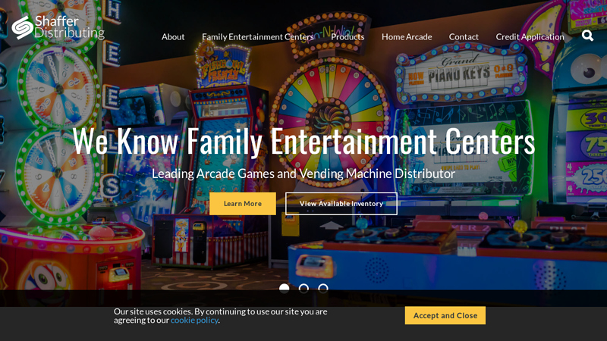Image resolution: width=607 pixels, height=341 pixels.
Task: Jump to the third carousel slide dot
Action: pos(323,289)
